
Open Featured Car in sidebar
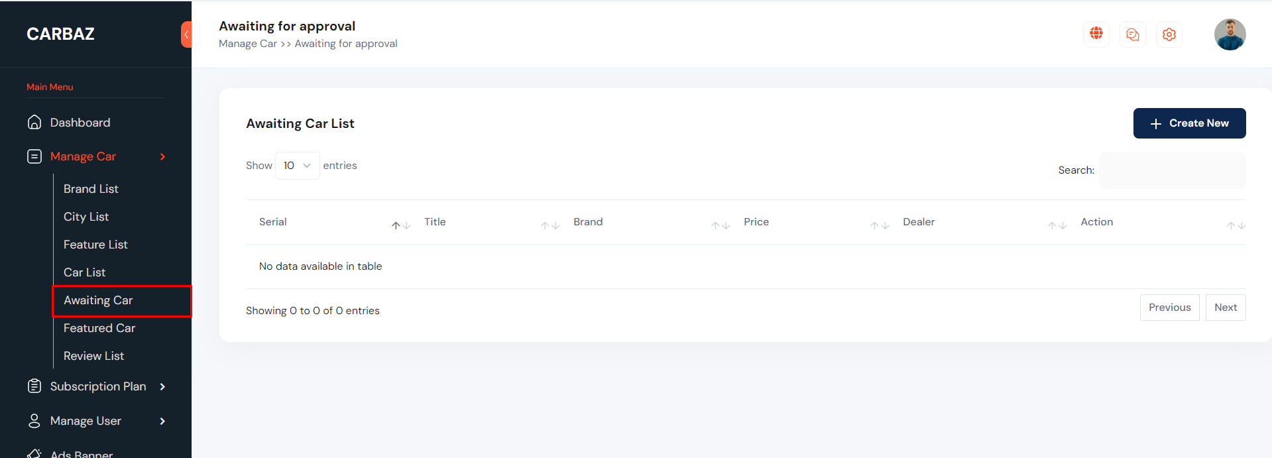pyautogui.click(x=99, y=328)
